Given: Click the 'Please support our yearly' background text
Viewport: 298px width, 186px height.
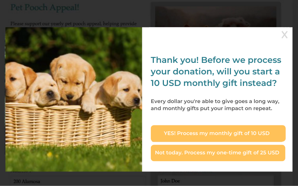Looking at the screenshot, I should tap(73, 23).
